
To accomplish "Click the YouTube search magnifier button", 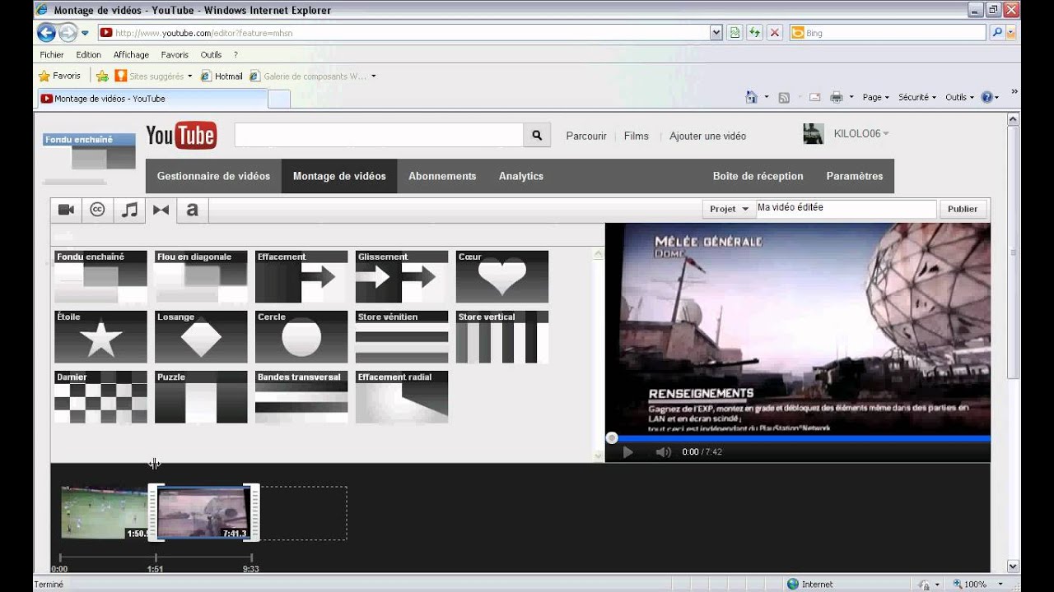I will pos(537,136).
